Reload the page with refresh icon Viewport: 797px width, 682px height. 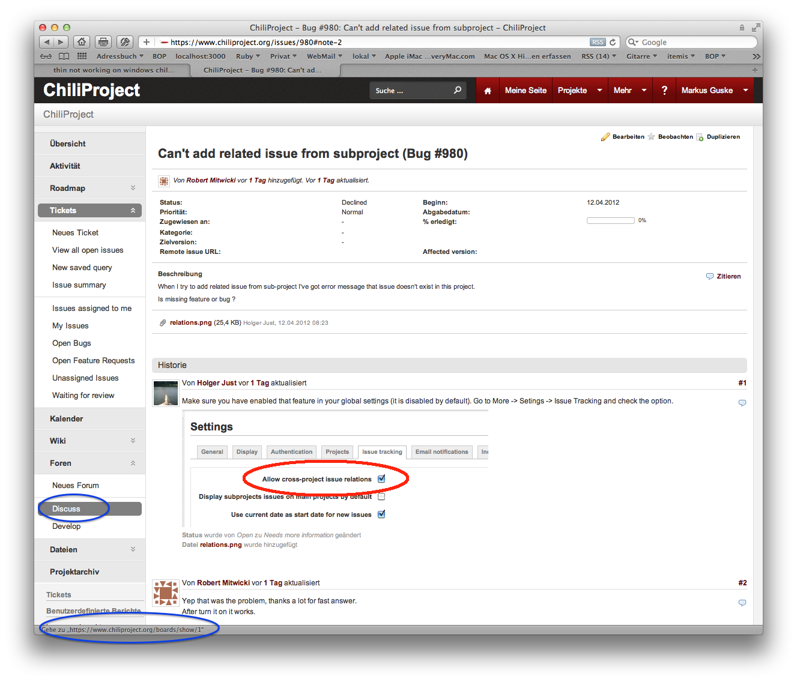pos(613,42)
